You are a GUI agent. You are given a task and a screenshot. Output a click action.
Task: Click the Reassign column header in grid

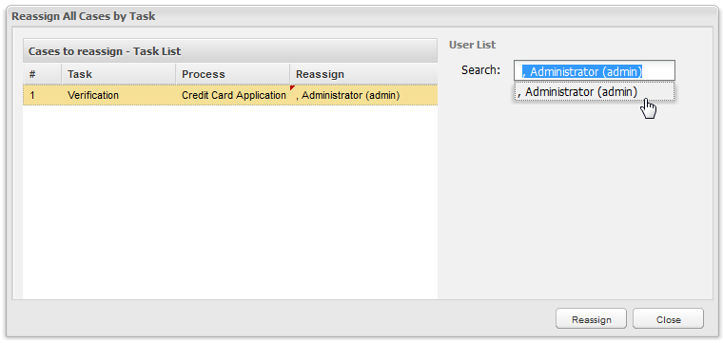click(363, 74)
